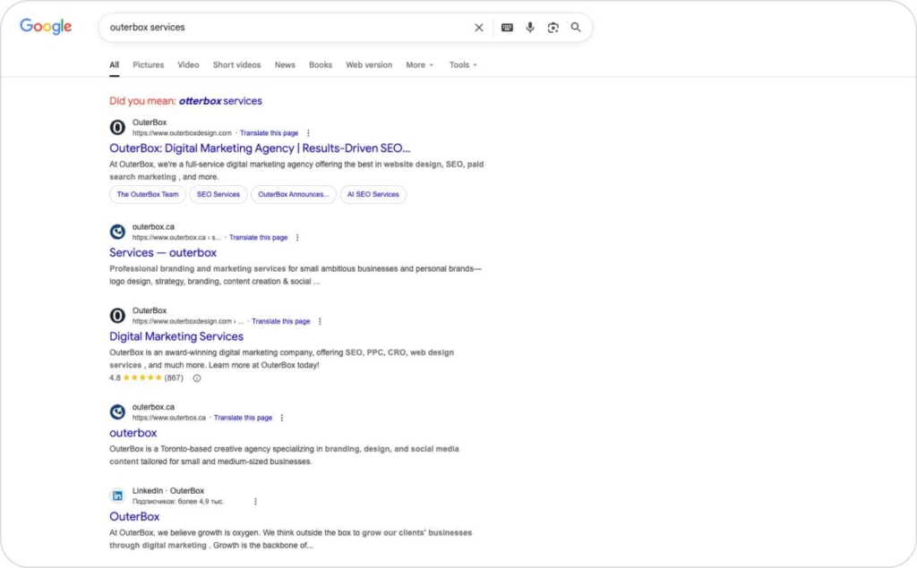Viewport: 917px width, 568px height.
Task: Click the OuterBox favicon on the first result
Action: tap(117, 127)
